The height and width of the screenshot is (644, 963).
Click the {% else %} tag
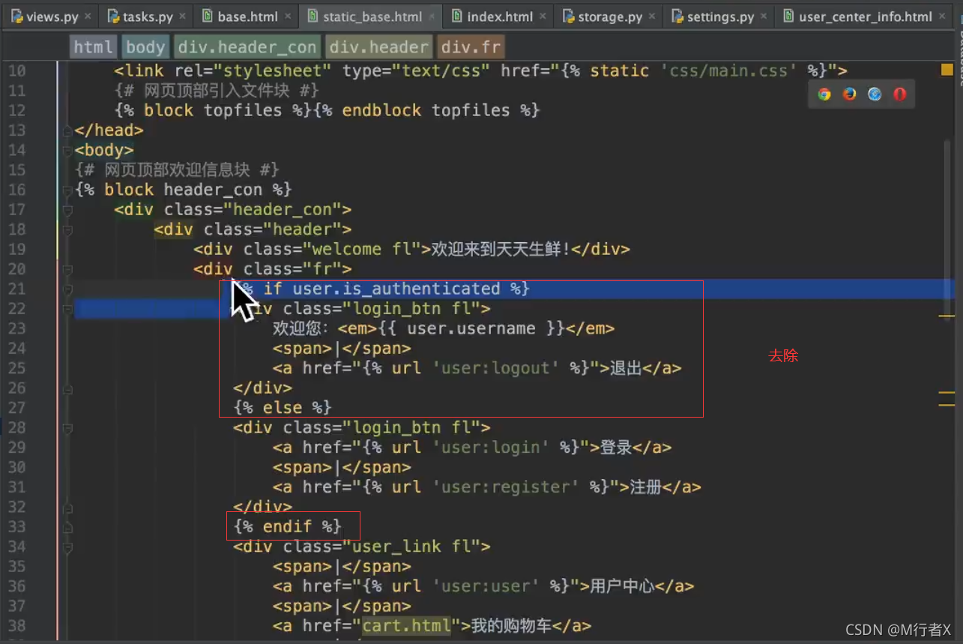click(283, 408)
